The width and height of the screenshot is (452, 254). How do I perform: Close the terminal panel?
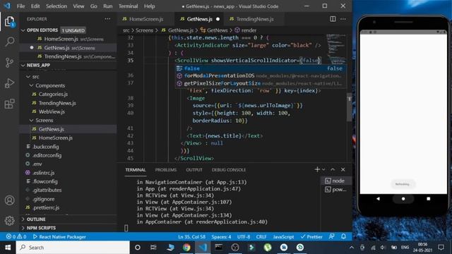click(x=343, y=169)
